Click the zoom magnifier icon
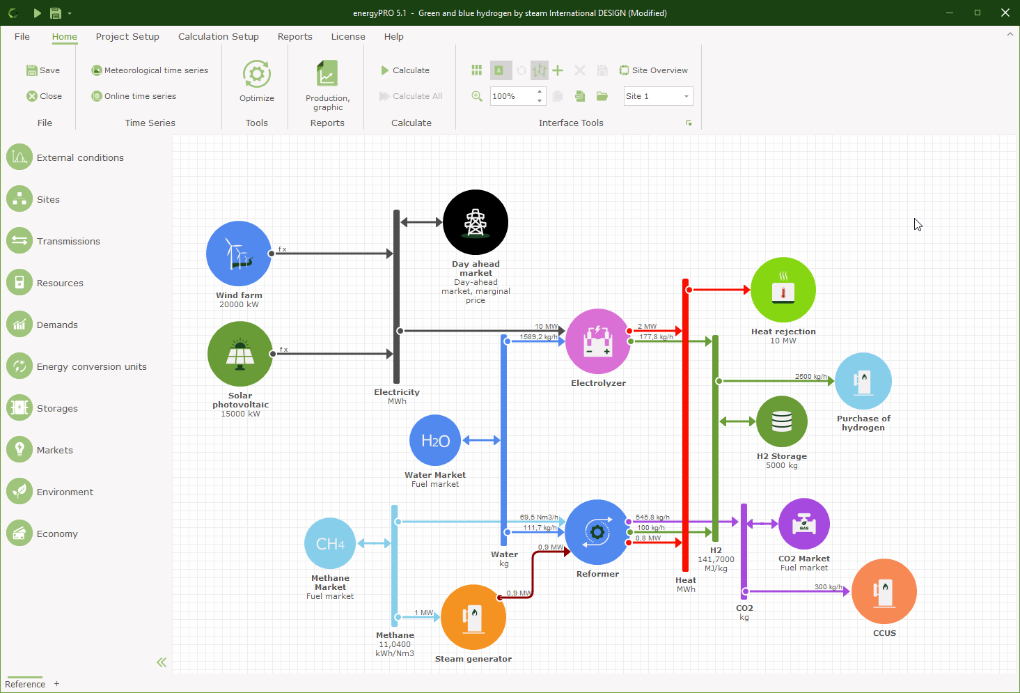Image resolution: width=1020 pixels, height=693 pixels. pos(477,96)
